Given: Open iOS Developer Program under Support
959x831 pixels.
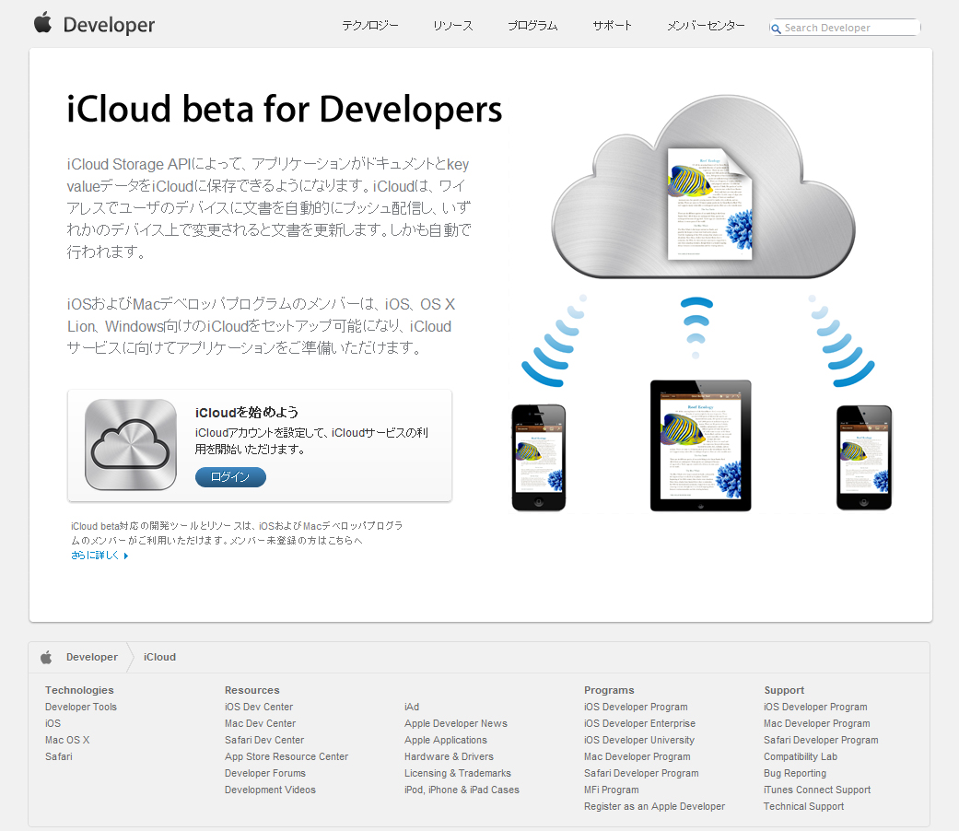Looking at the screenshot, I should click(815, 707).
